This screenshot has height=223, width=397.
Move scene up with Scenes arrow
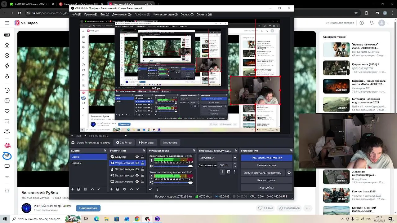point(92,189)
